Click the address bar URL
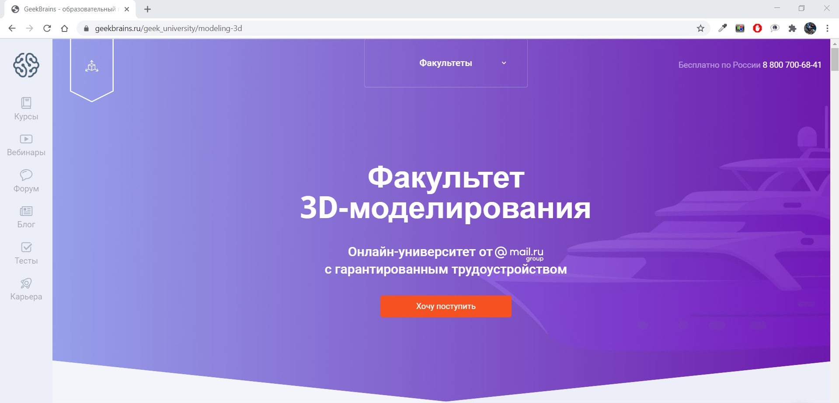Screen dimensions: 839x403 pyautogui.click(x=168, y=28)
